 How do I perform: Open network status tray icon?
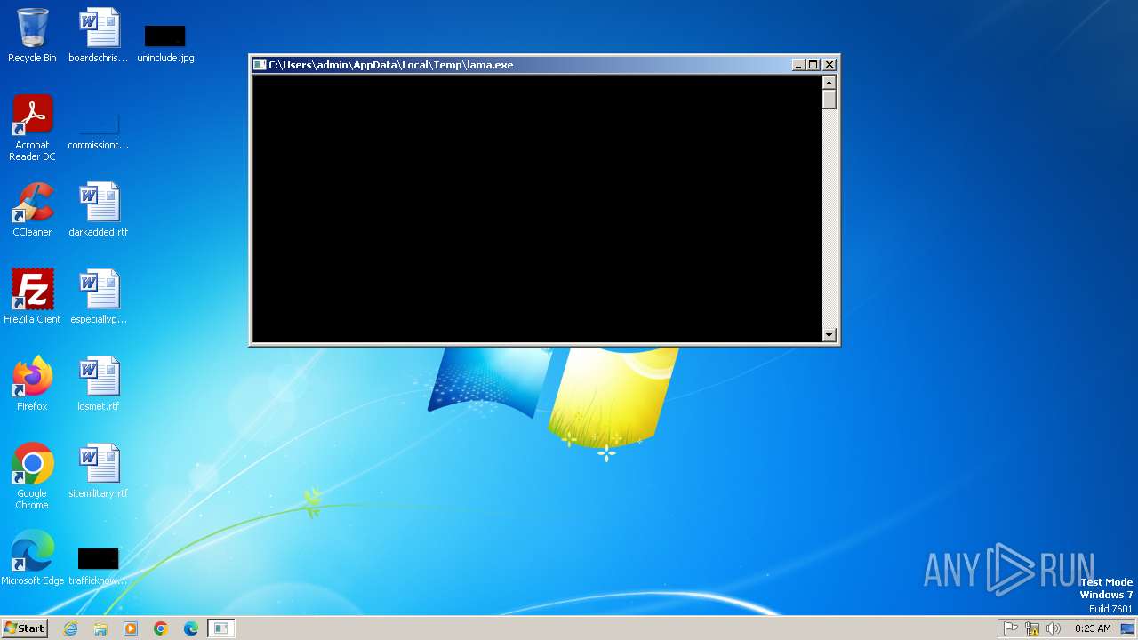point(1032,628)
